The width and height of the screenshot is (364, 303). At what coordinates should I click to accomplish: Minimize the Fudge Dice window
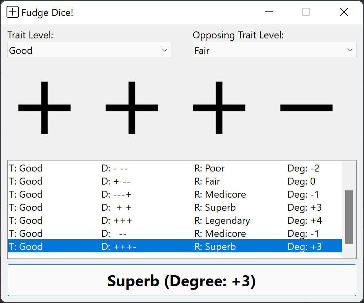[x=269, y=12]
